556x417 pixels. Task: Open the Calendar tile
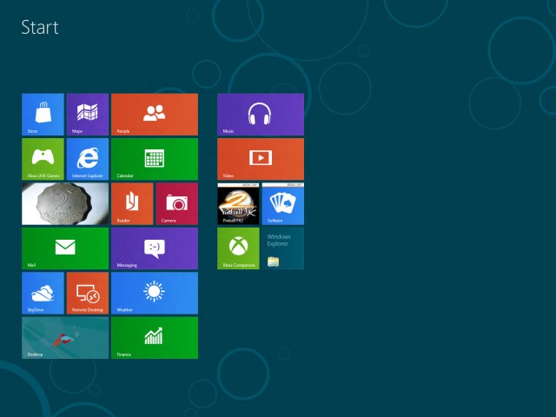155,159
